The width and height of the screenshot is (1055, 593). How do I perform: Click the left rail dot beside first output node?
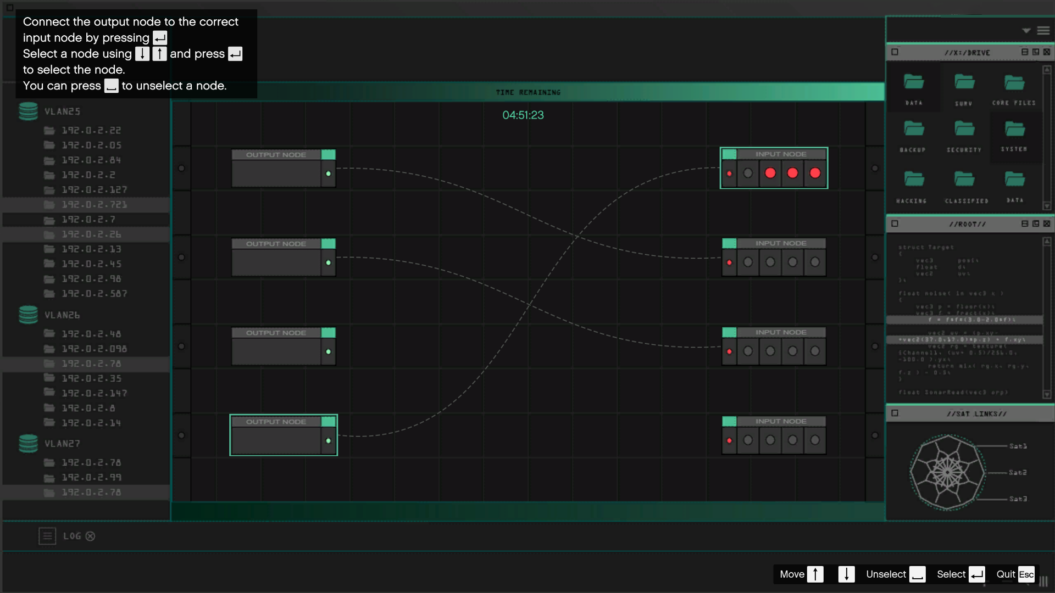coord(181,169)
